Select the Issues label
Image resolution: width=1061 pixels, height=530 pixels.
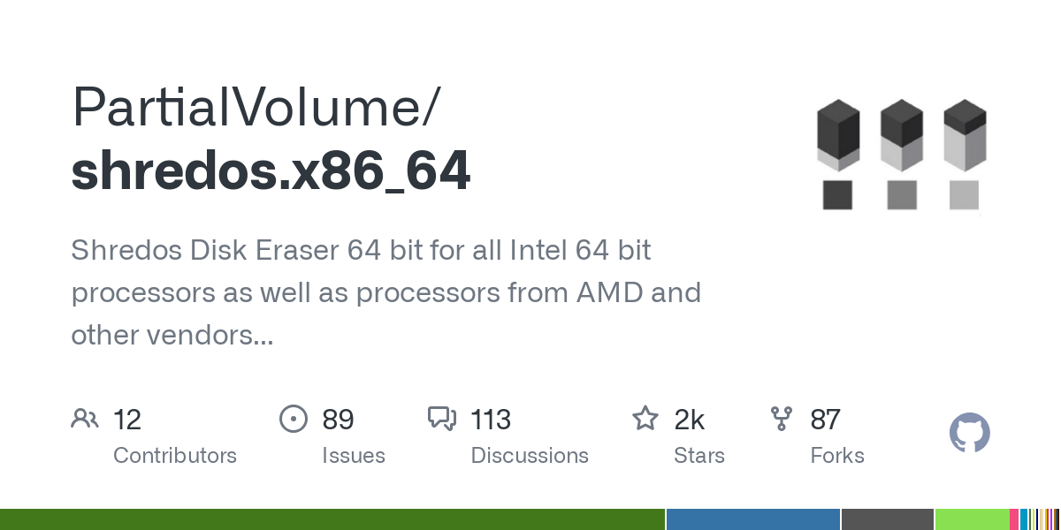coord(354,456)
